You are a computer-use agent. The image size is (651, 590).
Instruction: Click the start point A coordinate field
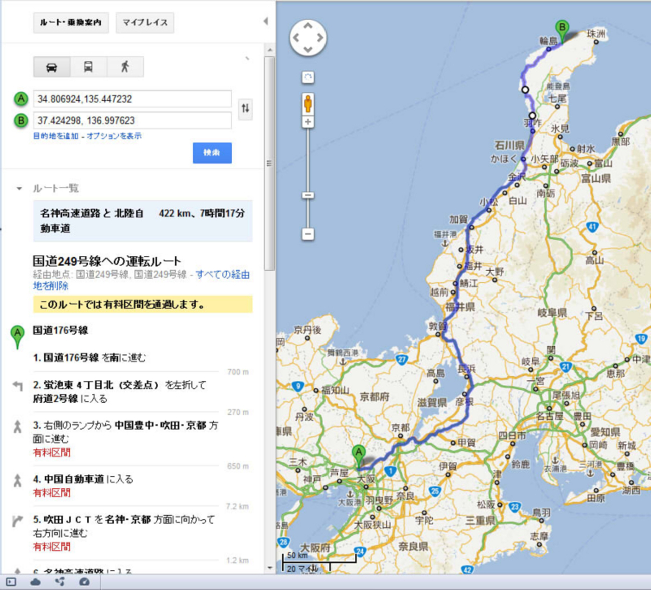(132, 99)
